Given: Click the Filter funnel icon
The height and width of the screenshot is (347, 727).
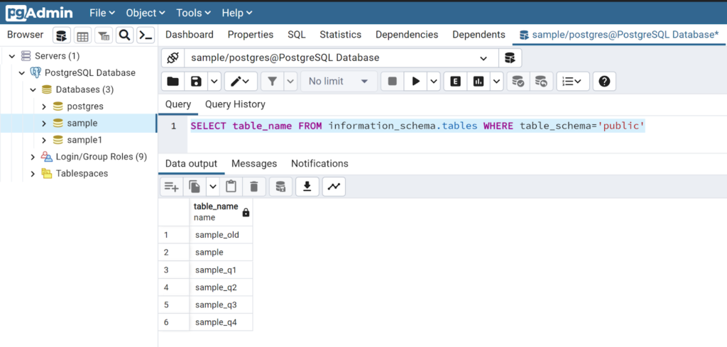Looking at the screenshot, I should click(x=272, y=82).
